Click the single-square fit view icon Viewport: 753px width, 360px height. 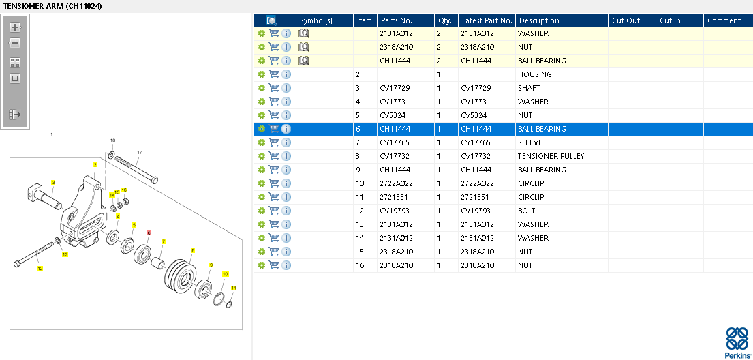point(15,78)
